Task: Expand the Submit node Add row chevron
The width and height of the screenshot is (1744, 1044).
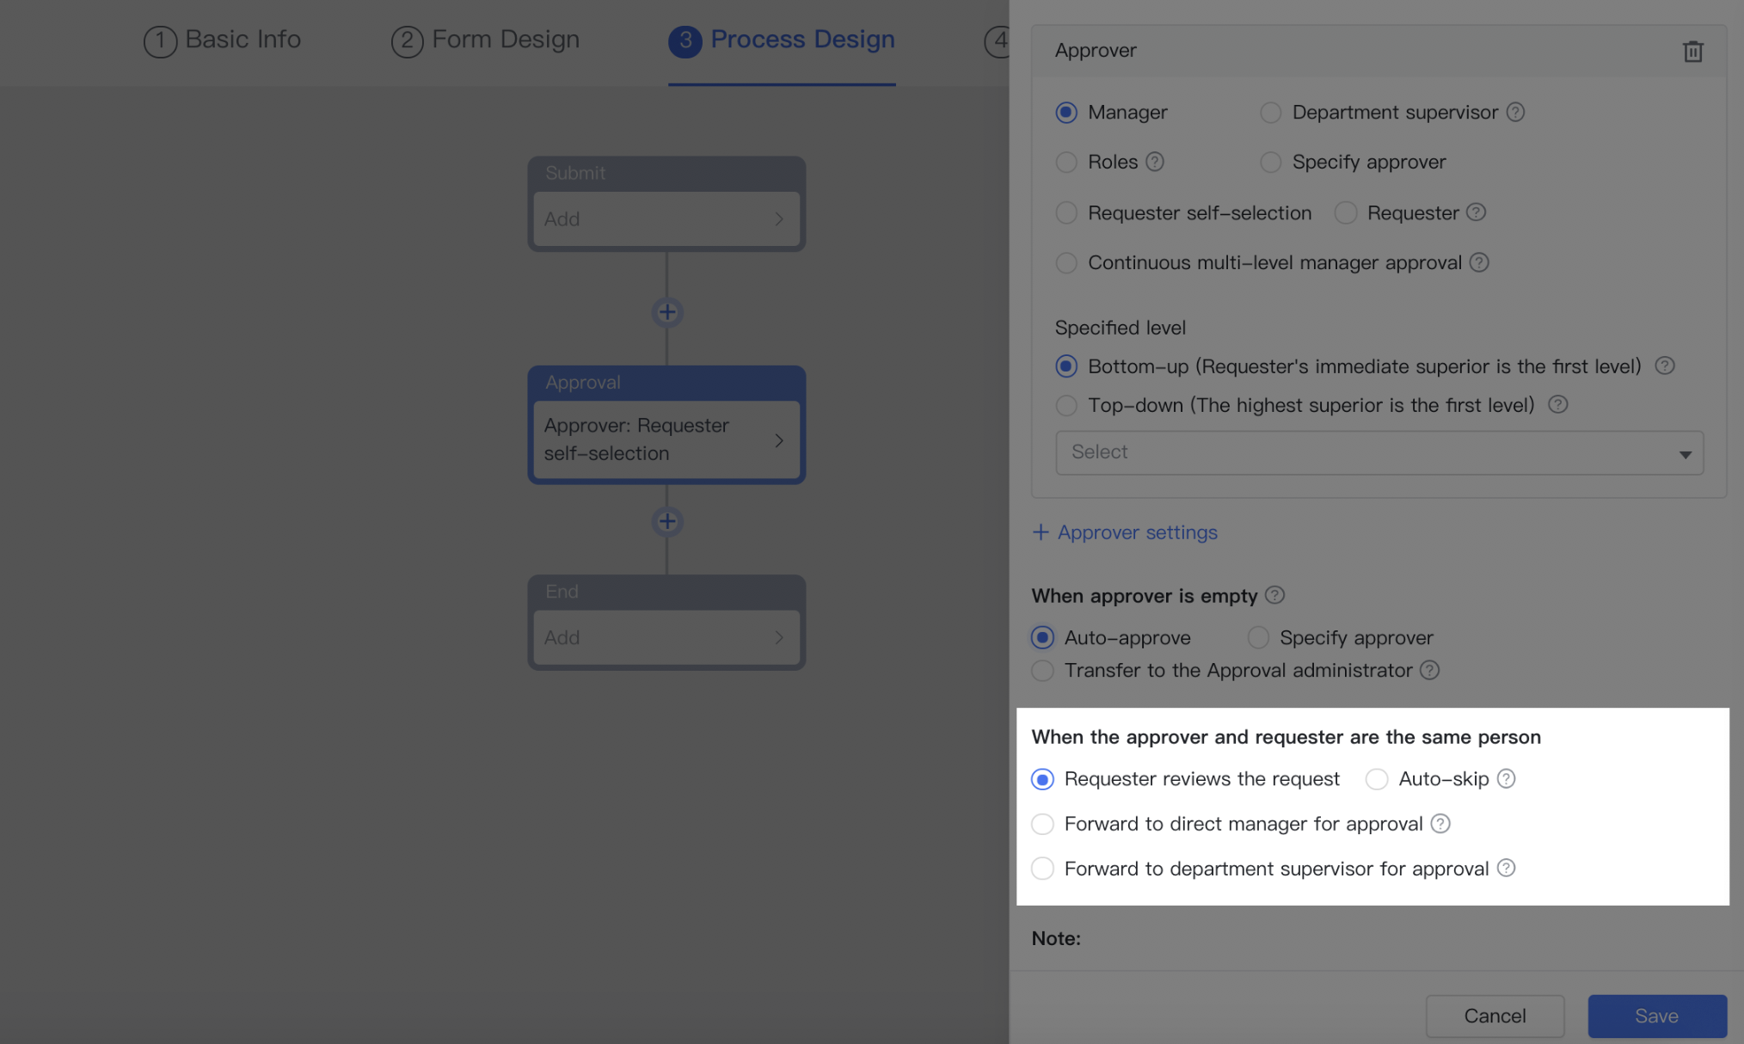Action: coord(778,219)
